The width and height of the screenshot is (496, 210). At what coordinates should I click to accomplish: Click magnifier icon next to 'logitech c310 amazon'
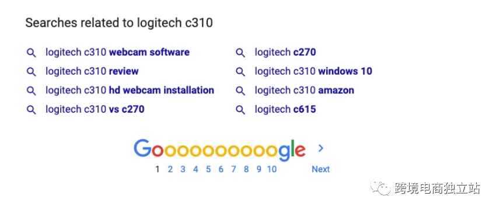240,91
